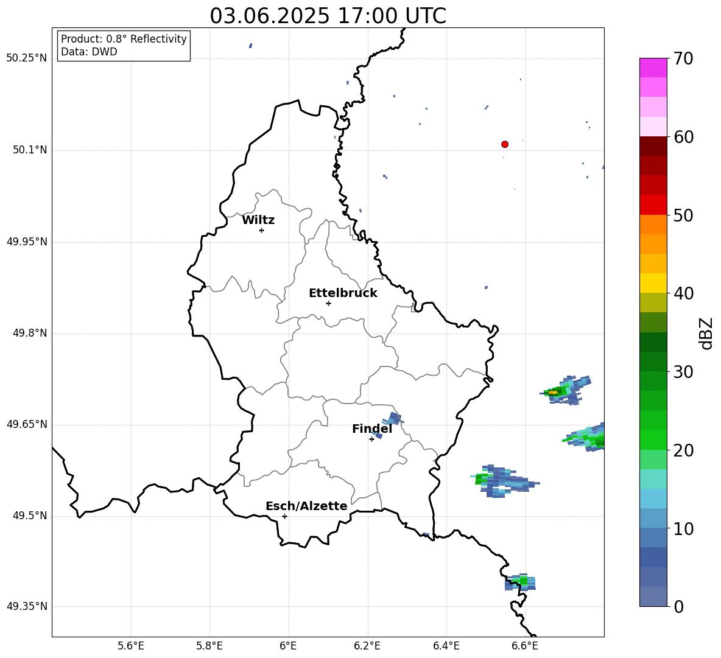Viewport: 721px width, 658px height.
Task: Click the 50 tick label on colorbar
Action: (683, 215)
